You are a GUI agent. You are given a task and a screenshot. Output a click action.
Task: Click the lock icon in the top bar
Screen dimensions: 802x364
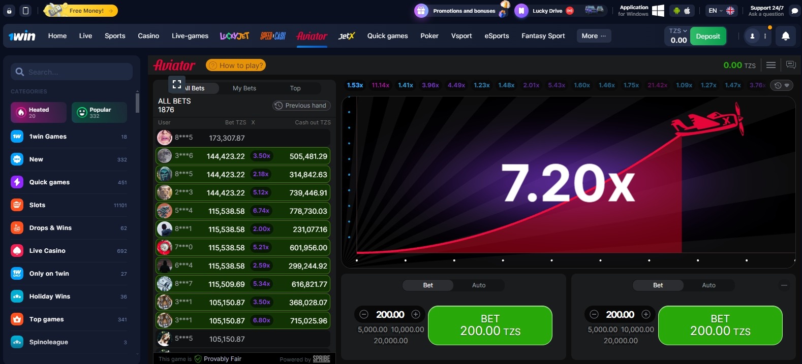point(9,11)
